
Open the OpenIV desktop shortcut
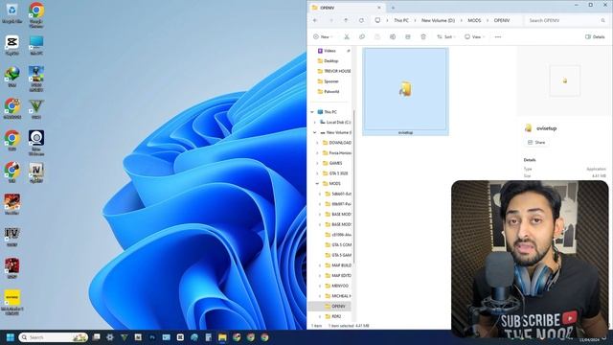36,173
